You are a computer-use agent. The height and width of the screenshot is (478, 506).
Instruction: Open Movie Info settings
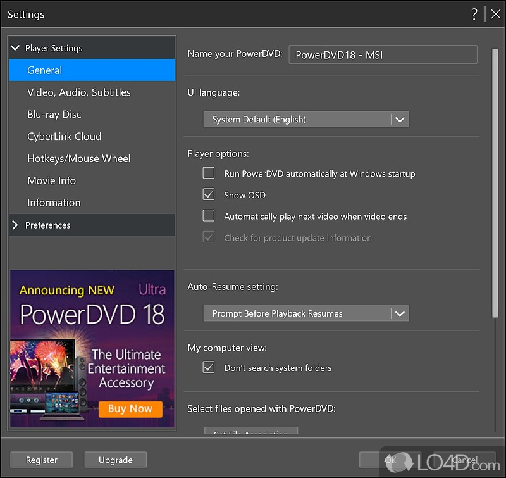51,181
